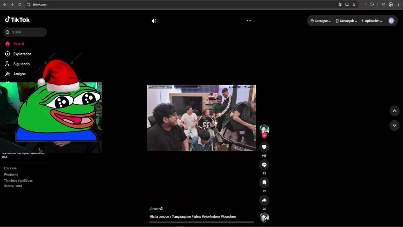Open the Chrome three-dot menu
403x227 pixels.
(398, 4)
